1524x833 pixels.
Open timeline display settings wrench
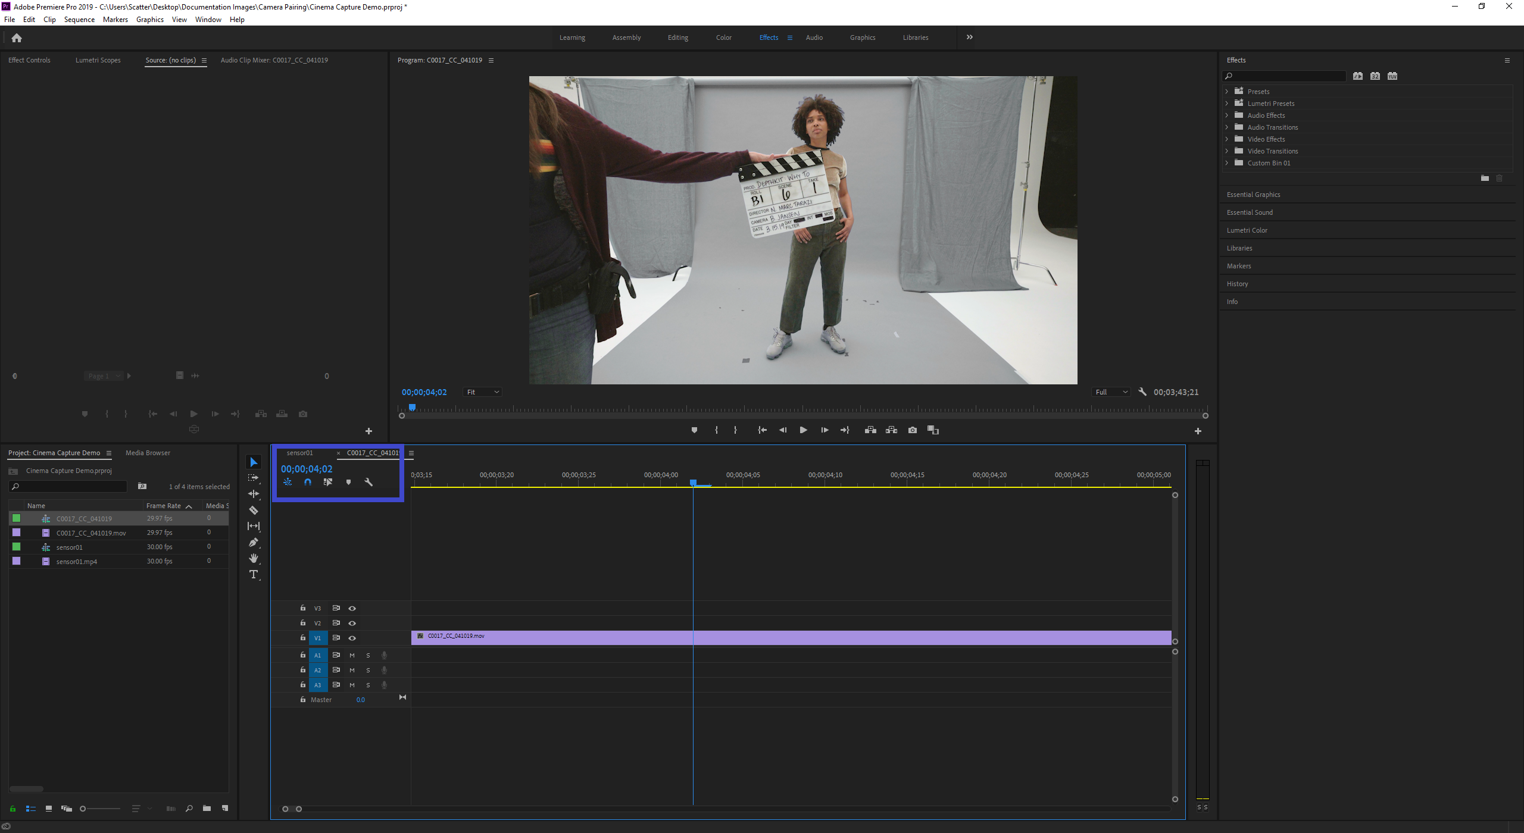pos(368,483)
